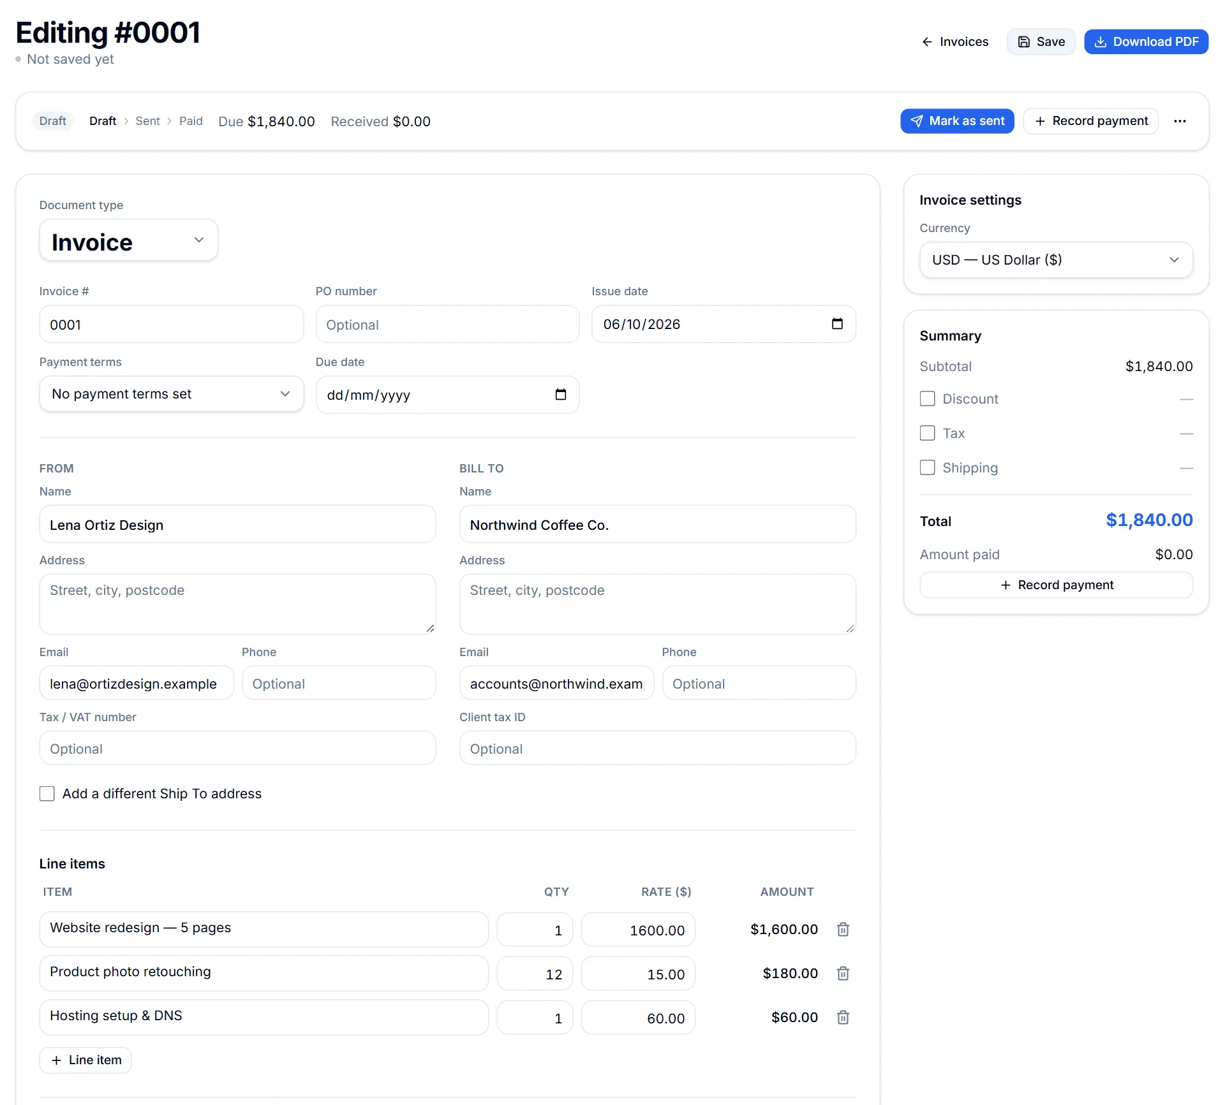This screenshot has width=1225, height=1105.
Task: Add a new line item
Action: coord(85,1060)
